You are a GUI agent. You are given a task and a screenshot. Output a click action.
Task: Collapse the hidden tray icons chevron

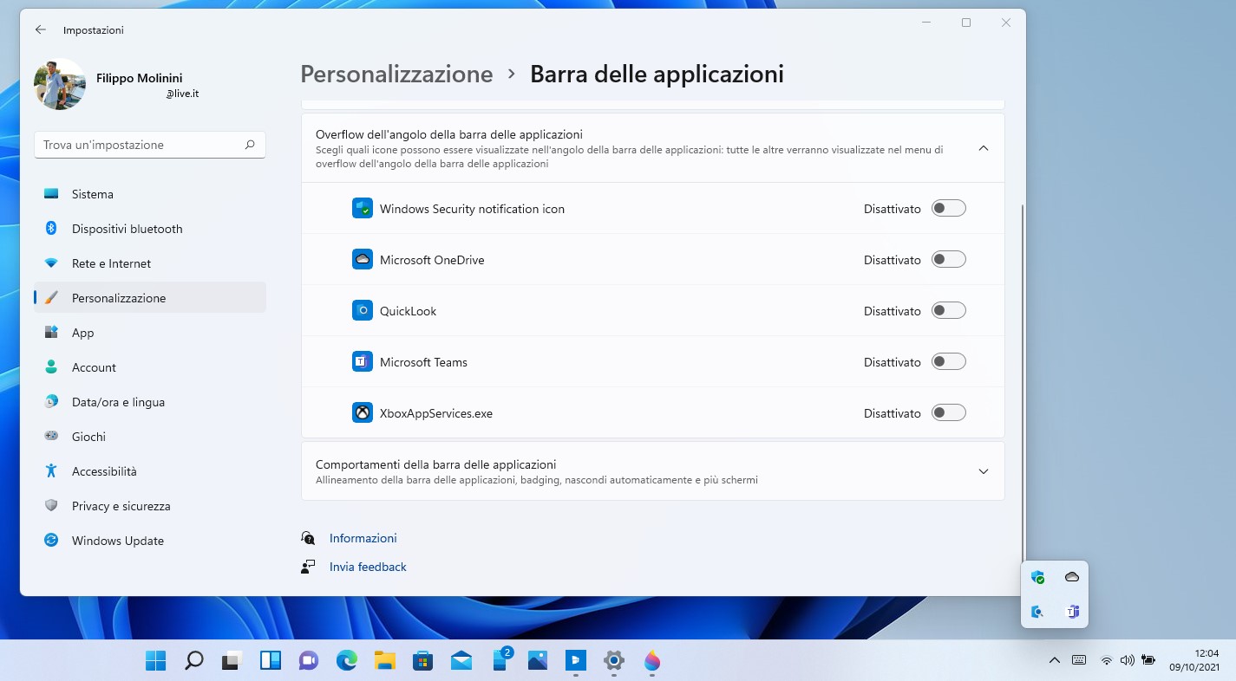[x=1054, y=660]
